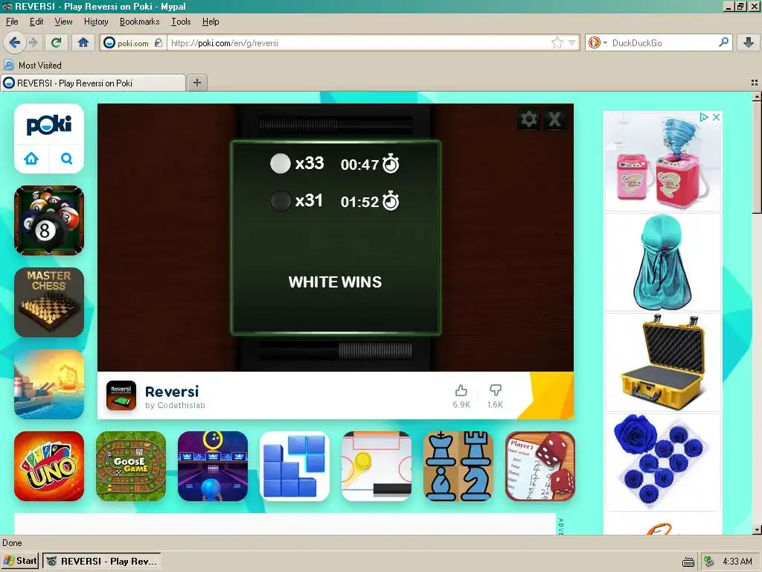
Task: Open the blue roses ad image
Action: 663,462
